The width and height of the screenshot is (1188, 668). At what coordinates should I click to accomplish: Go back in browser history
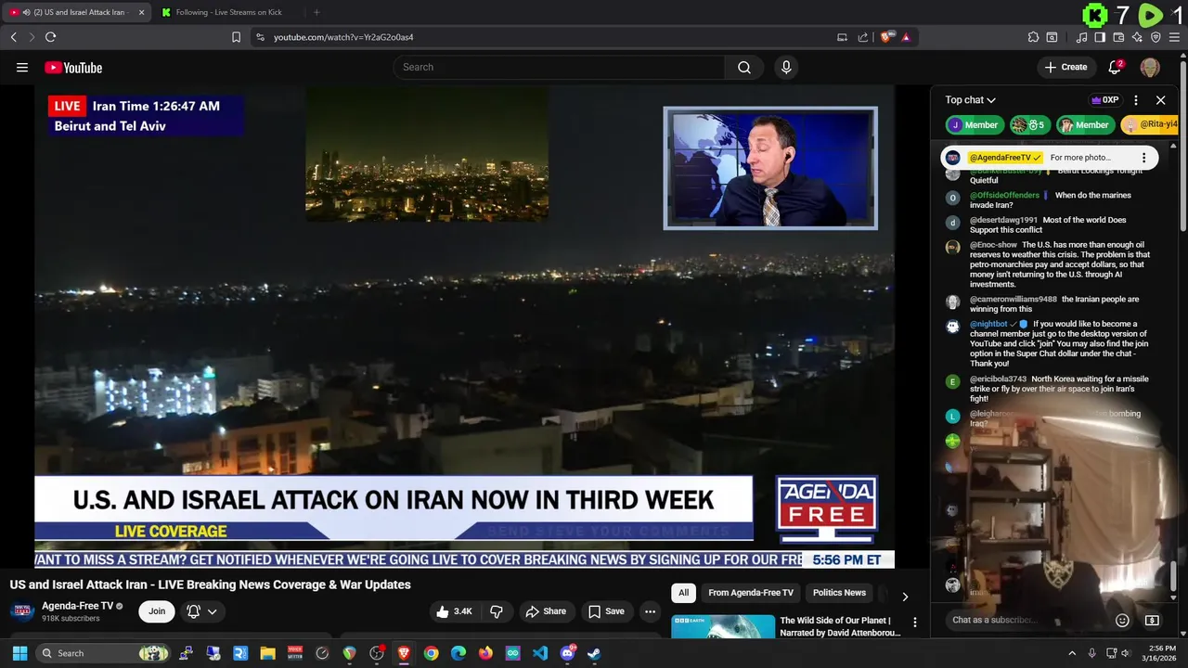[13, 37]
